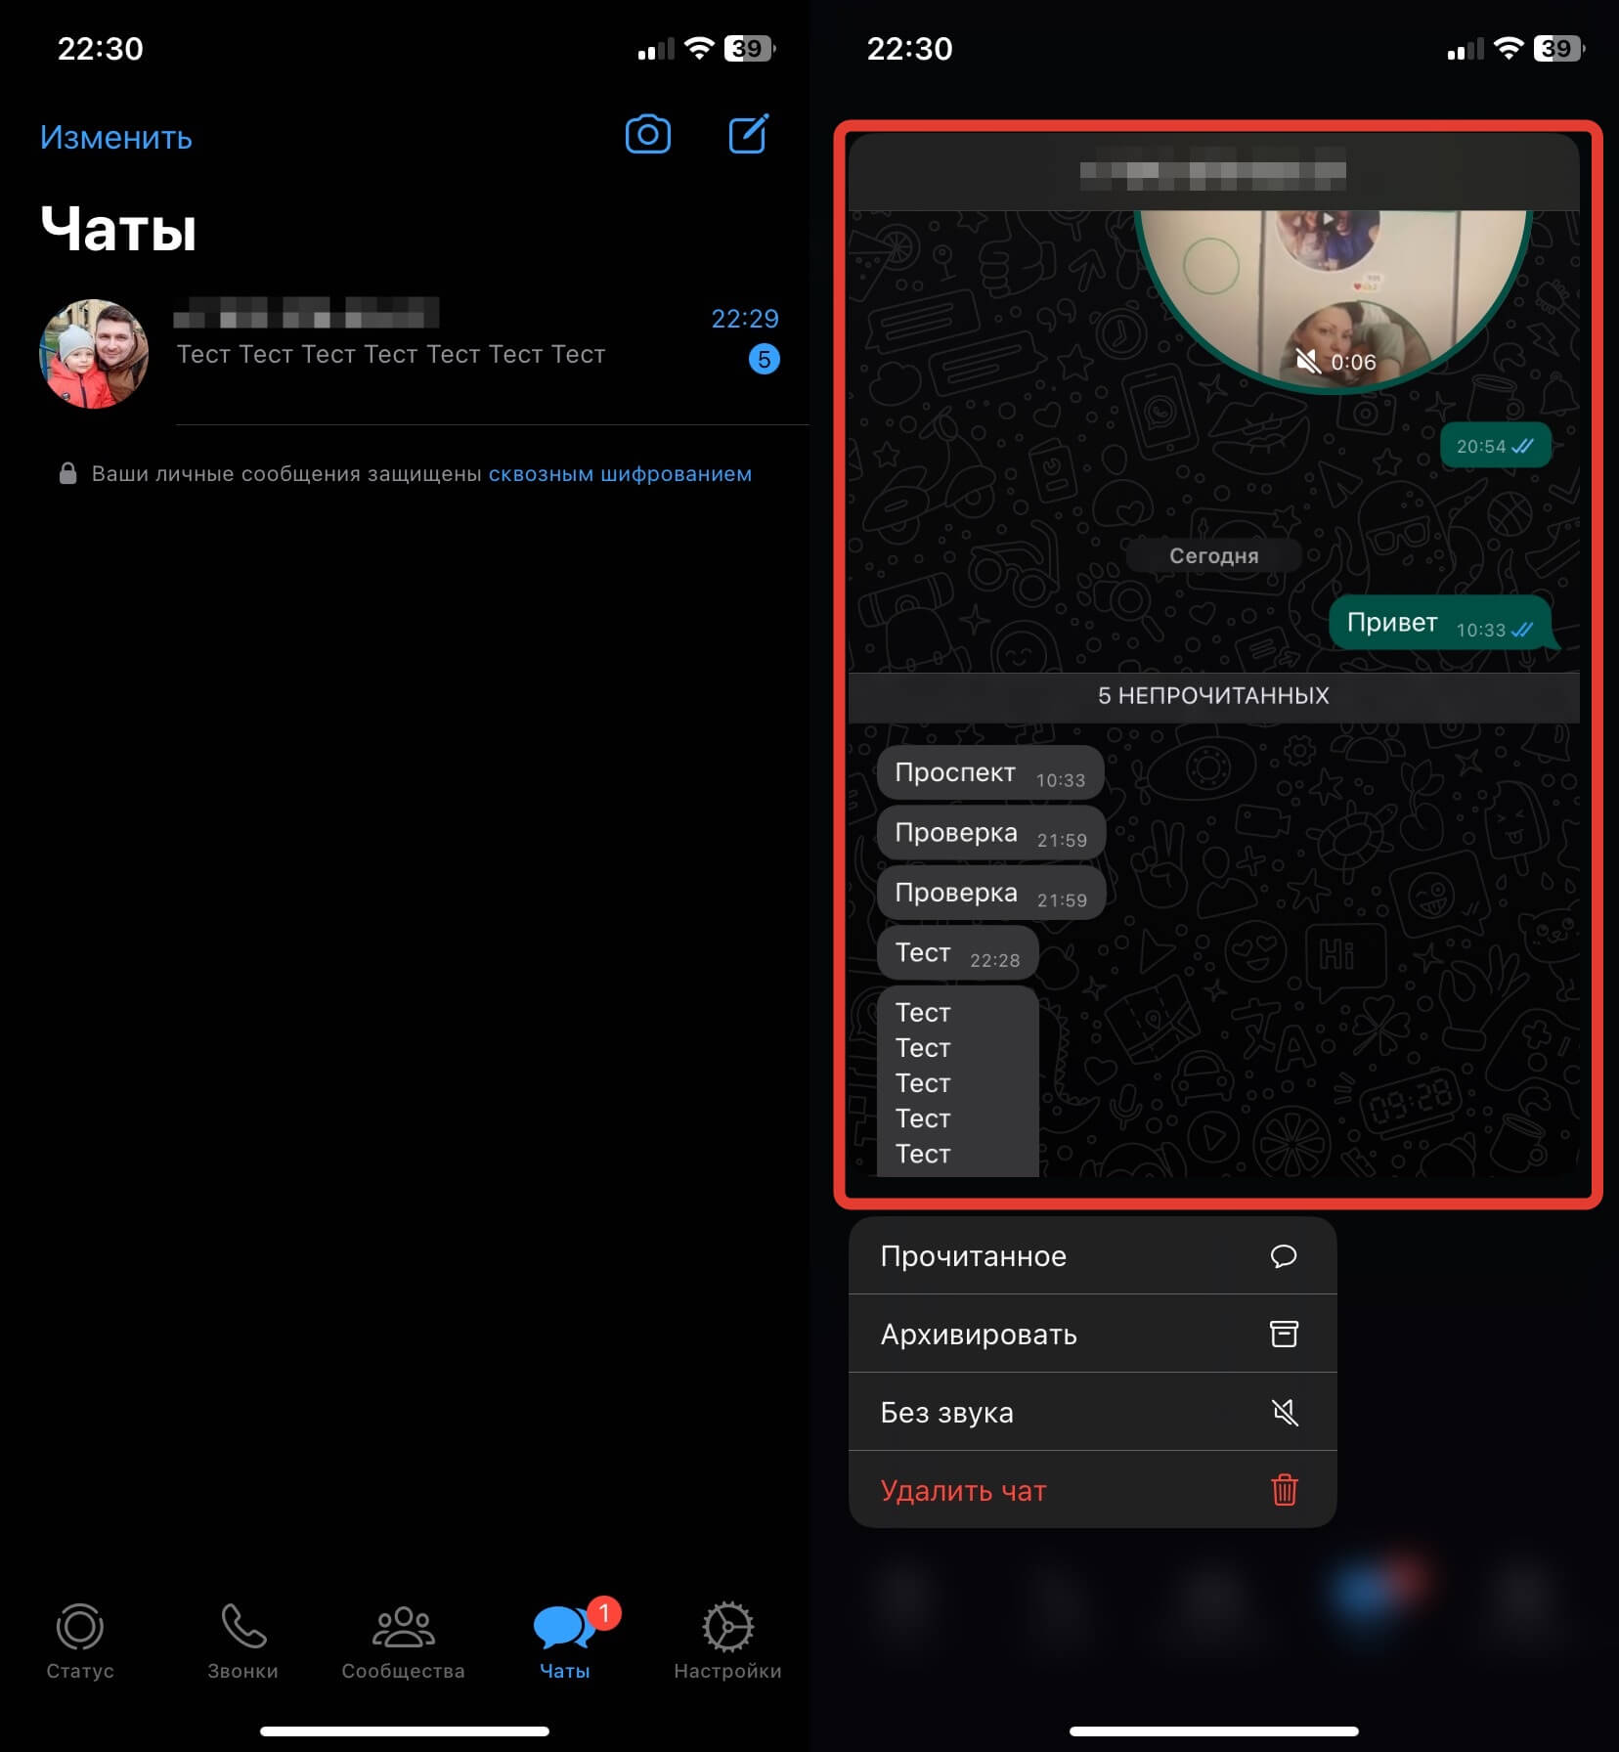Open the camera icon in Chats header
This screenshot has height=1752, width=1619.
pos(647,135)
